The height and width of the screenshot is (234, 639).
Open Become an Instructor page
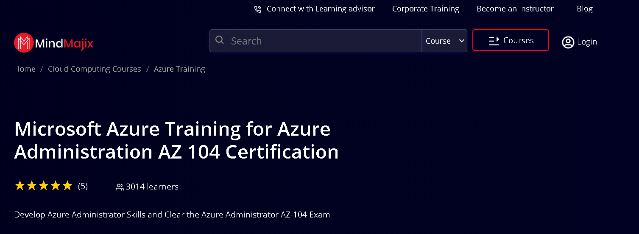click(x=515, y=9)
